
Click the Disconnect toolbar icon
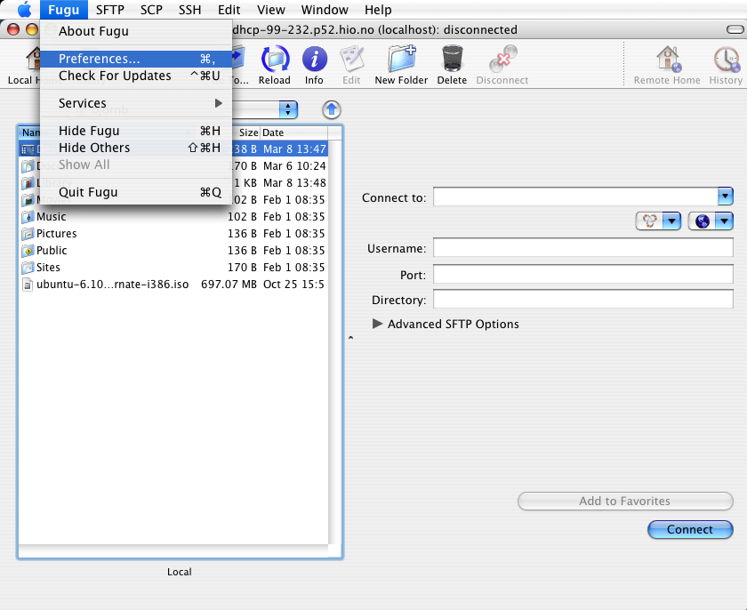click(502, 59)
